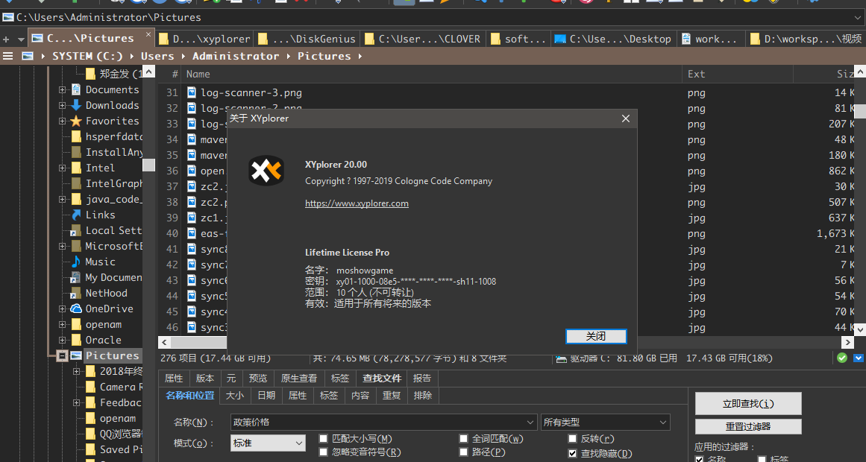Click the folder tree vertical scrollbar thumb
Image resolution: width=866 pixels, height=462 pixels.
pyautogui.click(x=148, y=165)
